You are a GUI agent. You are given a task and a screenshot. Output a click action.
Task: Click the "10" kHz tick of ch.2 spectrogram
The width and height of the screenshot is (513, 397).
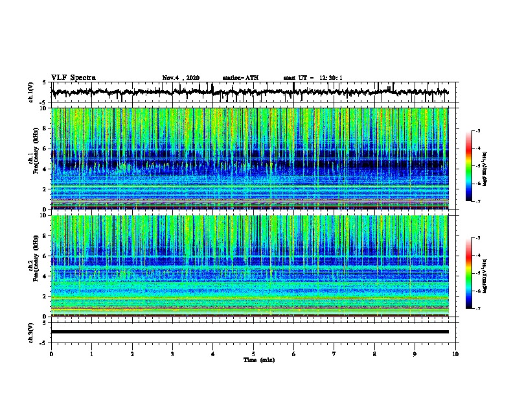click(x=43, y=215)
